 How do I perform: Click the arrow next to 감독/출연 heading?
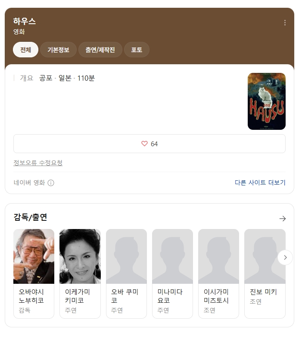[282, 218]
